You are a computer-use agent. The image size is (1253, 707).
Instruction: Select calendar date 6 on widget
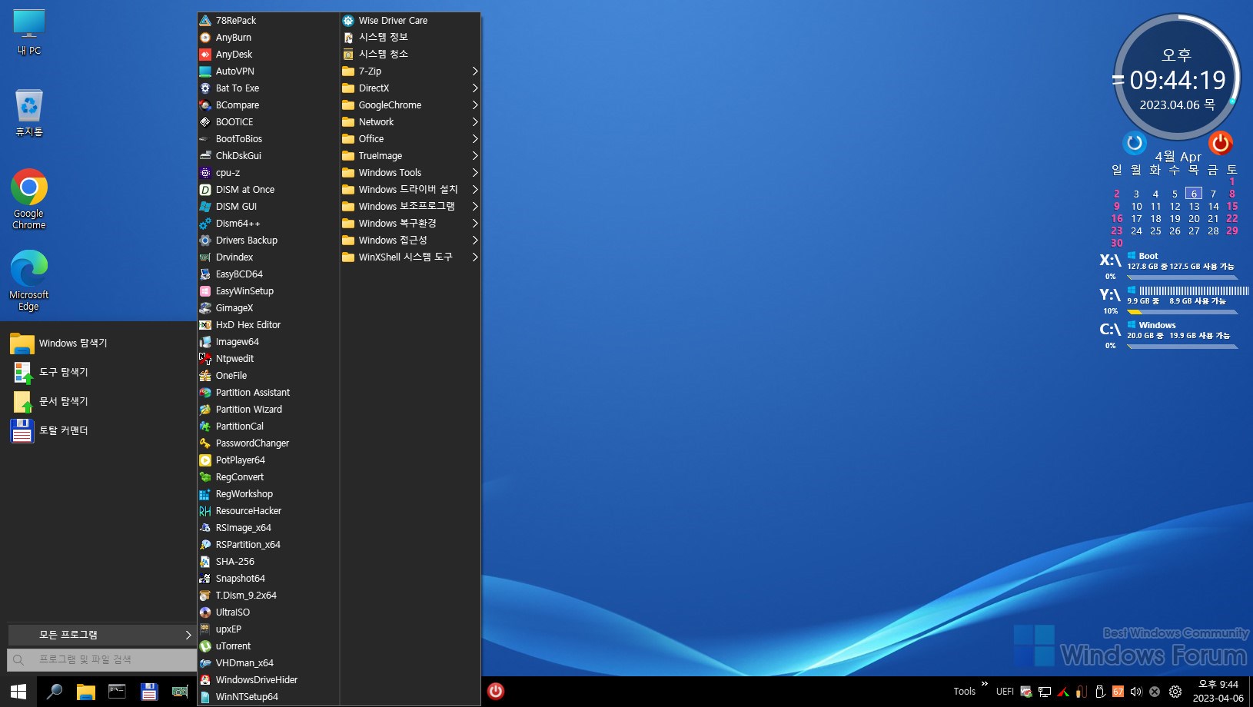pyautogui.click(x=1194, y=194)
